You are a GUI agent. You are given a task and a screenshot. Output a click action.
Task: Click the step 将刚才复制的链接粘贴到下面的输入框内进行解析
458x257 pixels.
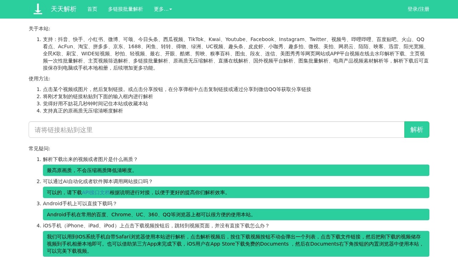(98, 96)
